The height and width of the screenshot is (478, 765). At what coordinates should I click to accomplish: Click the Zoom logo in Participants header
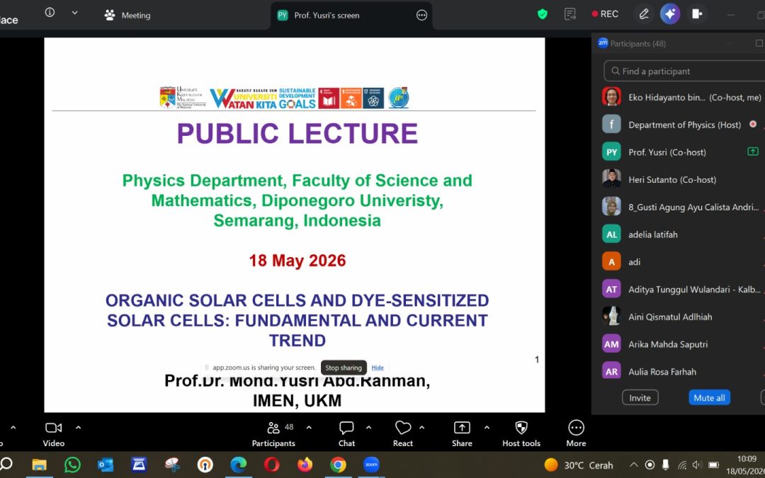click(x=603, y=43)
